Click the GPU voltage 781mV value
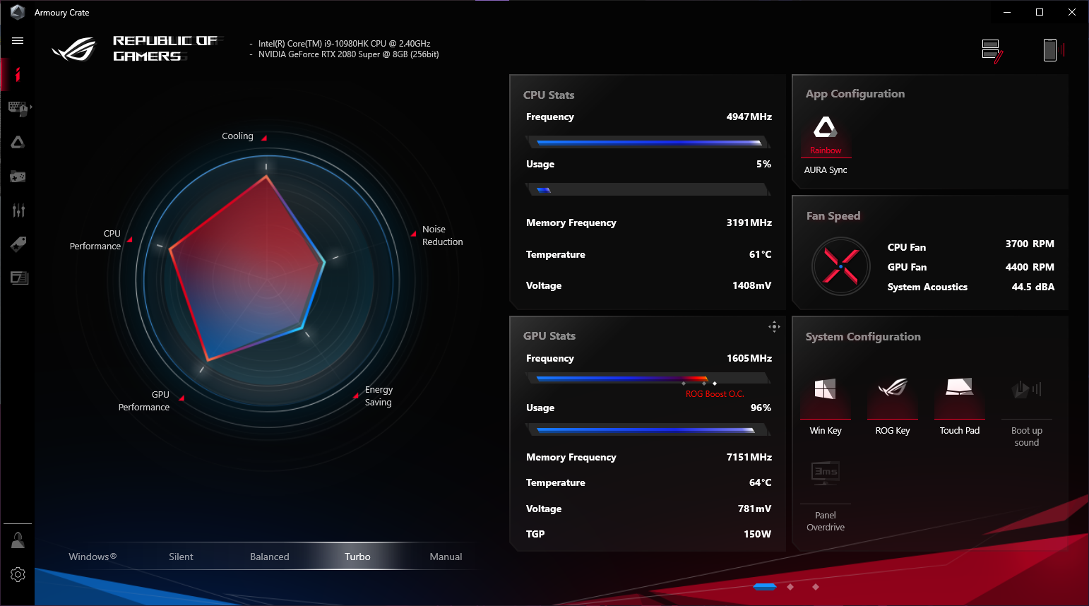This screenshot has width=1089, height=606. pos(755,509)
